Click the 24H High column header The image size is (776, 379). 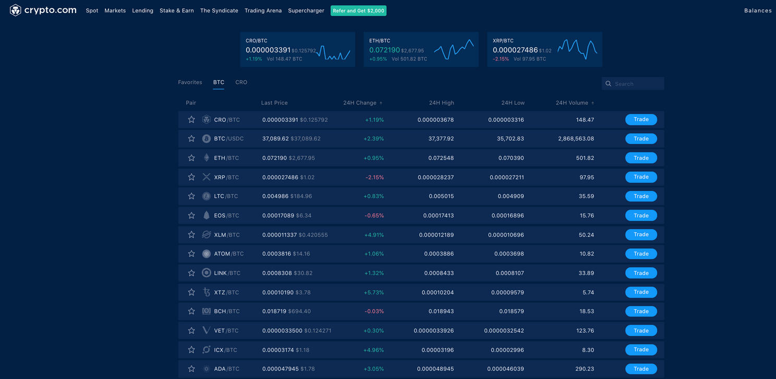[442, 103]
